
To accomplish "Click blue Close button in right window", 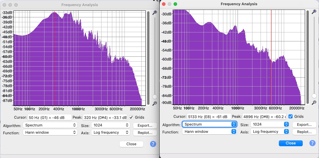I will coord(291,143).
